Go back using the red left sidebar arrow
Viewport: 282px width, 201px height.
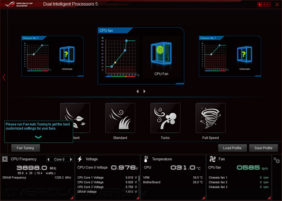coord(4,78)
